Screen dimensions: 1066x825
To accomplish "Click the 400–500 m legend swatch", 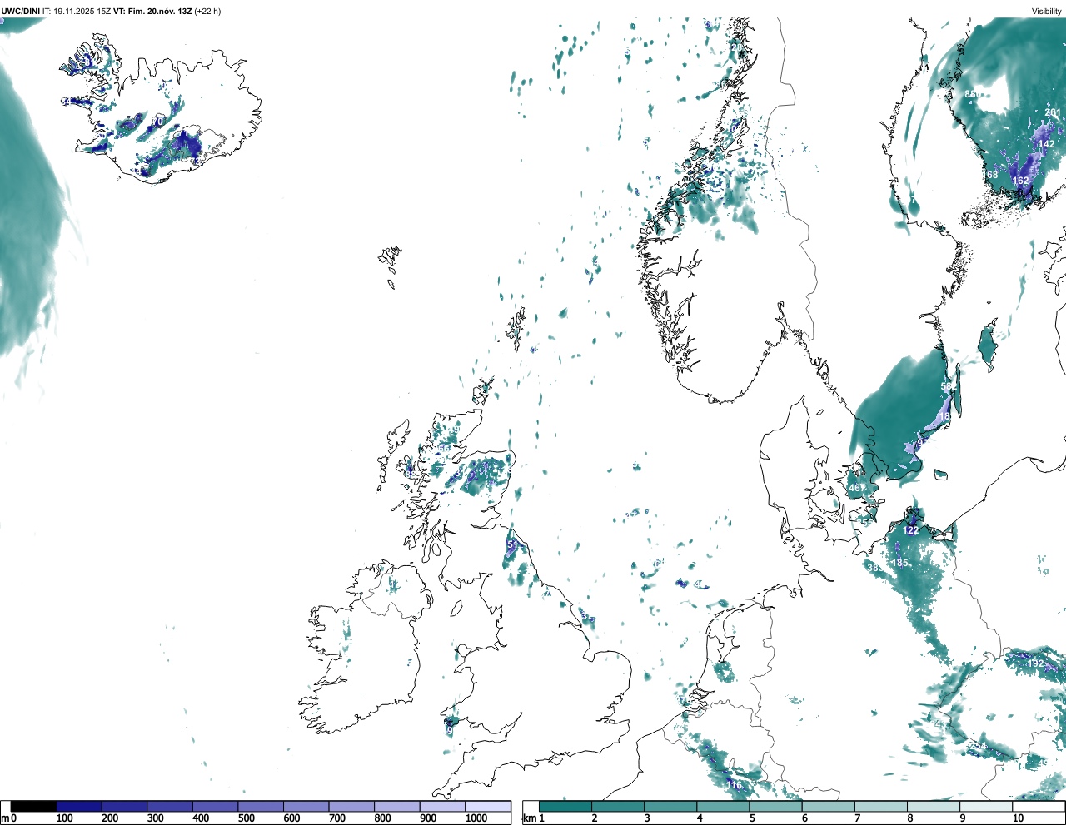I will point(216,806).
